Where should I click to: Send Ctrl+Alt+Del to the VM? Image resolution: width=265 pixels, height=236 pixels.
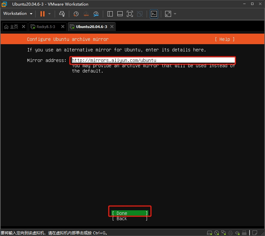click(x=62, y=14)
